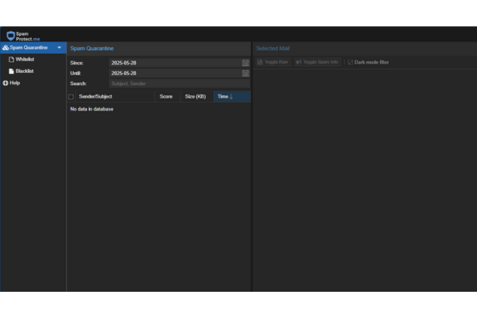
Task: Open the Help section
Action: [15, 83]
